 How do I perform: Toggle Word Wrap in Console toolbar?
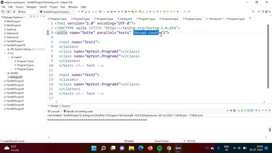coord(245,110)
